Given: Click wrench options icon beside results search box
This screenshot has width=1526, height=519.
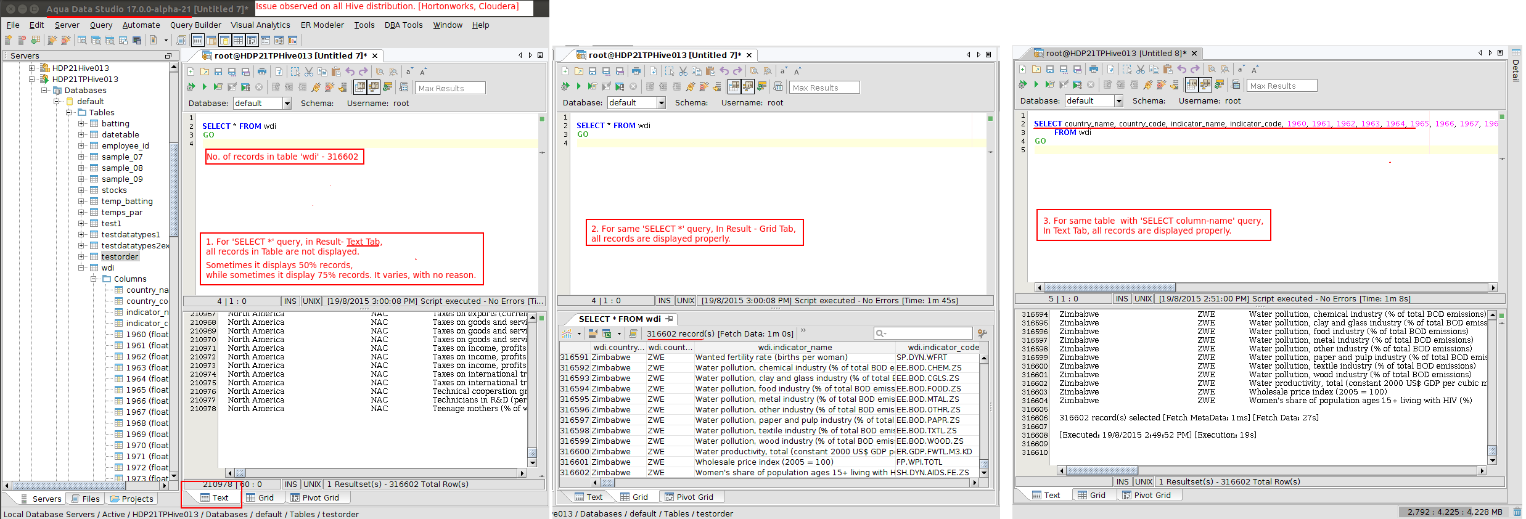Looking at the screenshot, I should [x=982, y=333].
